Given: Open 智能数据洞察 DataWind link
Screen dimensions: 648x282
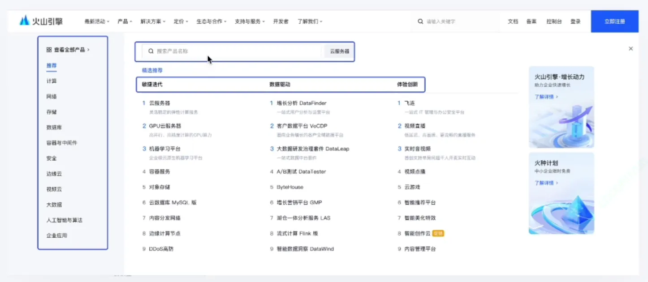Looking at the screenshot, I should pos(305,249).
